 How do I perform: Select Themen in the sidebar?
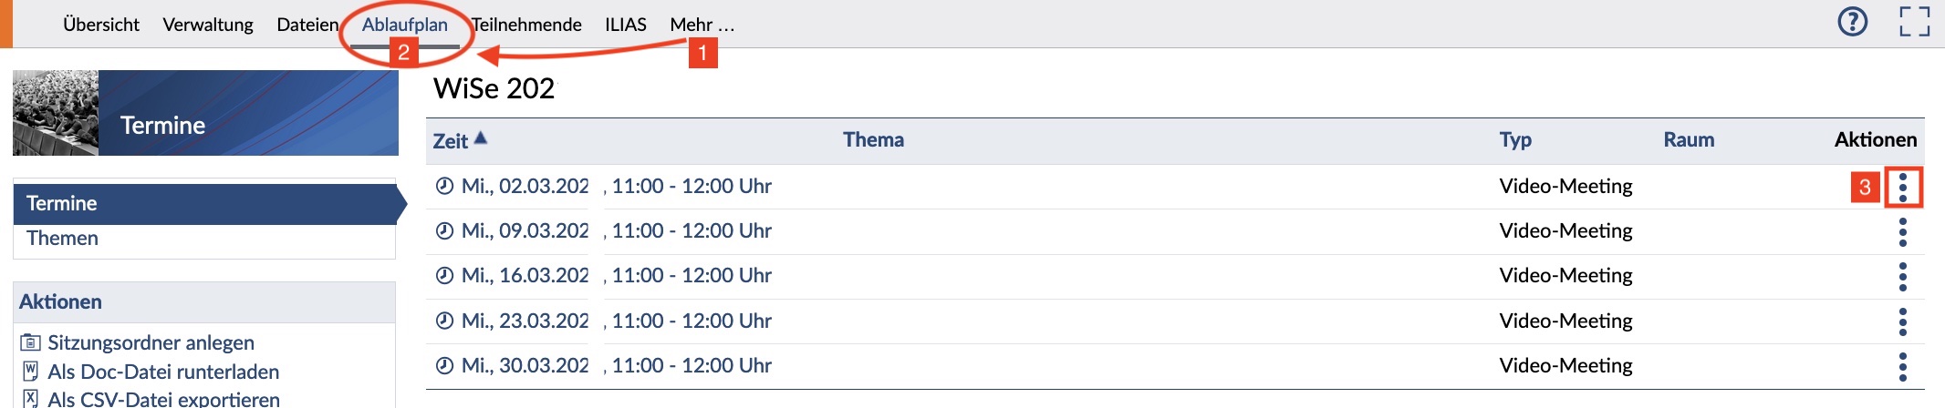pyautogui.click(x=62, y=239)
